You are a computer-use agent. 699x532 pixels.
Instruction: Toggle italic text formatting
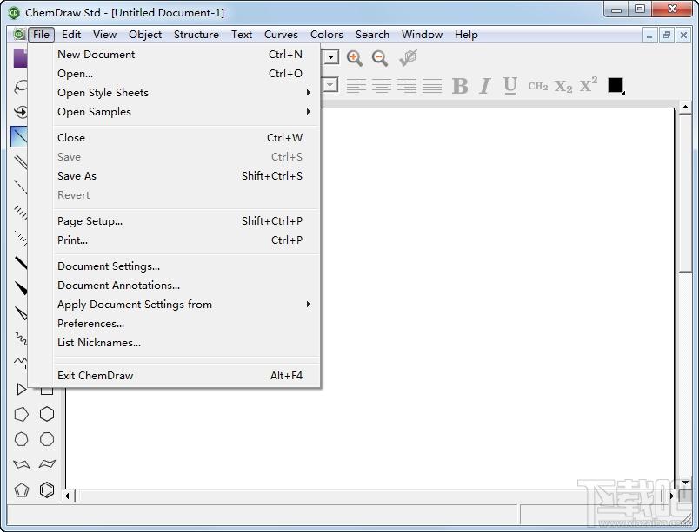point(485,86)
